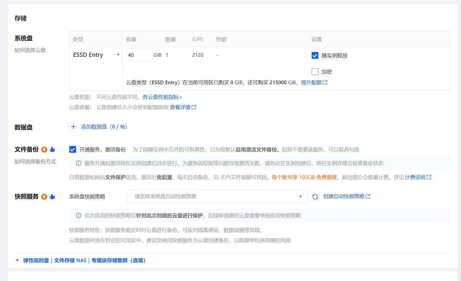The image size is (461, 281).
Task: Open 各云盘性能指标> link
Action: click(x=162, y=97)
